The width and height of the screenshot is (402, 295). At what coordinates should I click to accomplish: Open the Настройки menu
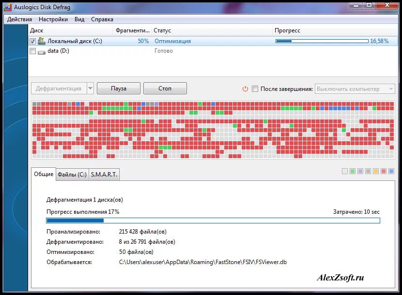coord(53,19)
